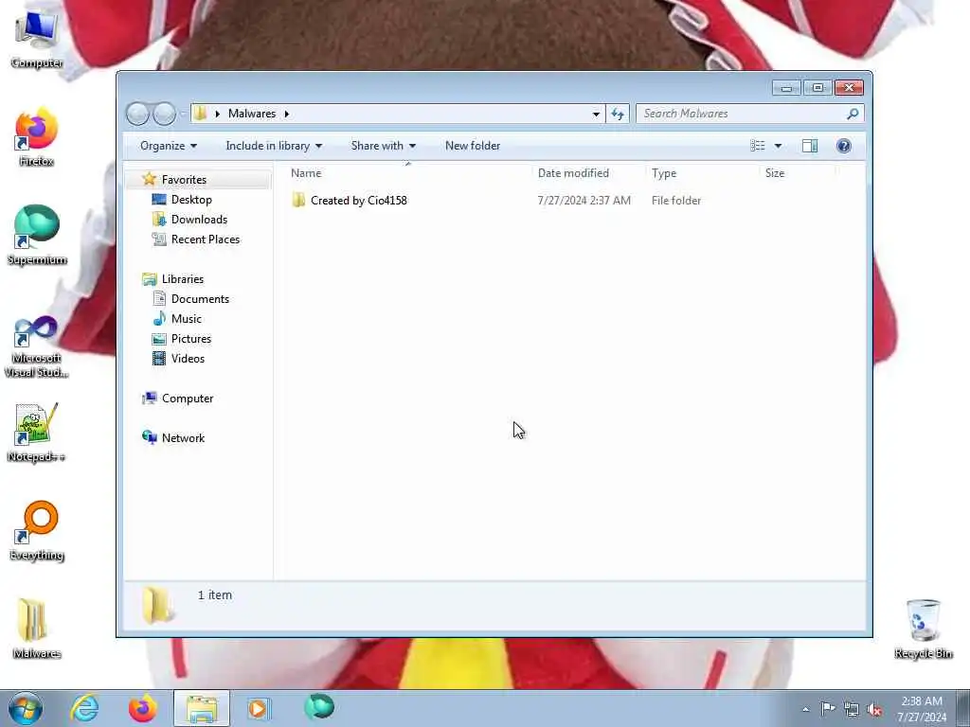Select Network in the navigation pane
Screen dimensions: 970x727
(183, 437)
